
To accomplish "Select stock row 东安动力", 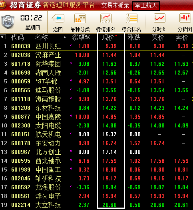I will (x=96, y=143).
